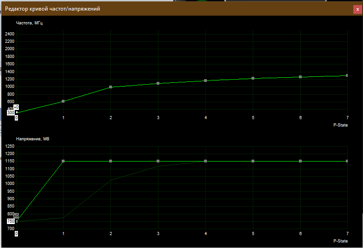This screenshot has width=363, height=248.
Task: Select frequency point at P-State 2
Action: pyautogui.click(x=111, y=87)
